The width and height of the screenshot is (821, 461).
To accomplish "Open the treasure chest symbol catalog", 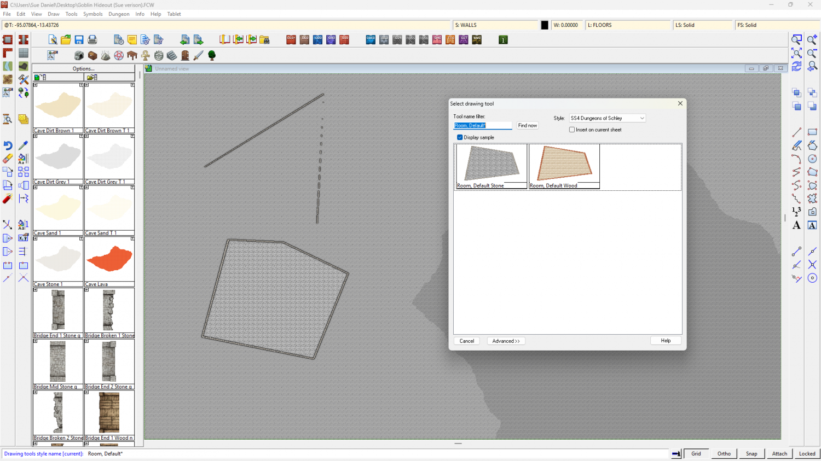I will tap(92, 55).
